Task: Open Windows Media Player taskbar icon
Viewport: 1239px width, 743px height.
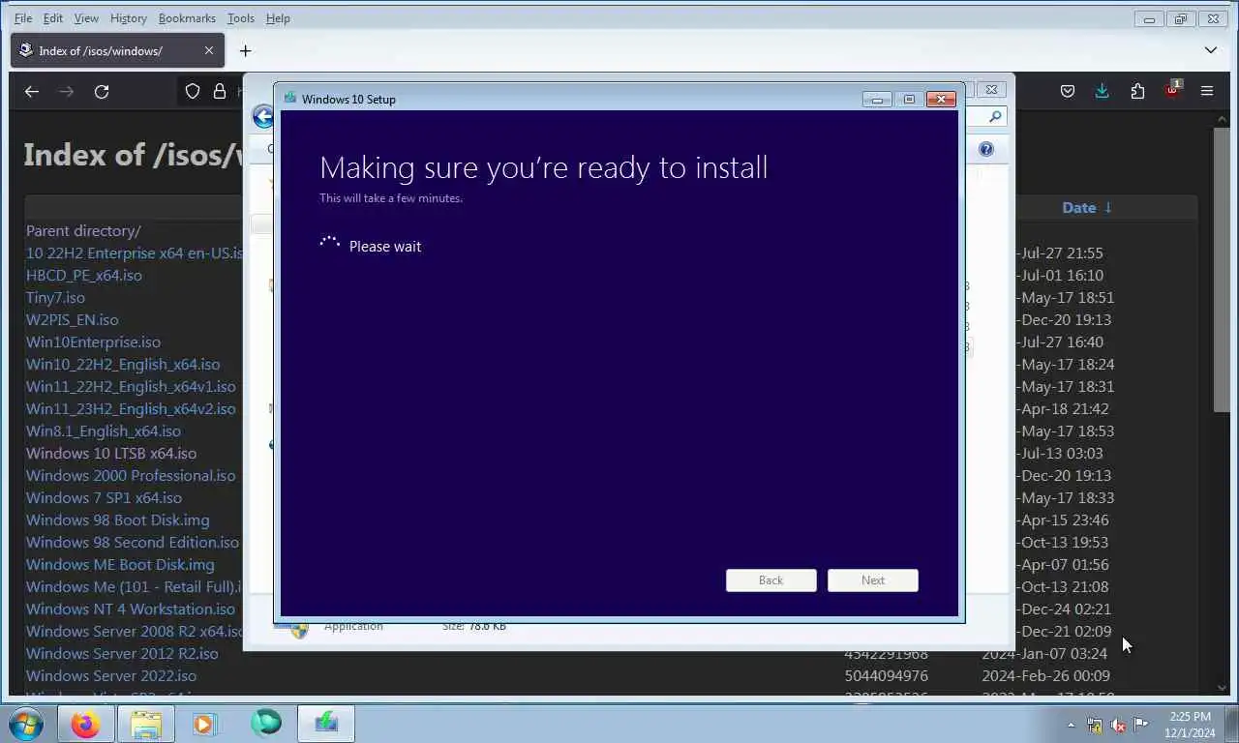Action: click(x=204, y=724)
